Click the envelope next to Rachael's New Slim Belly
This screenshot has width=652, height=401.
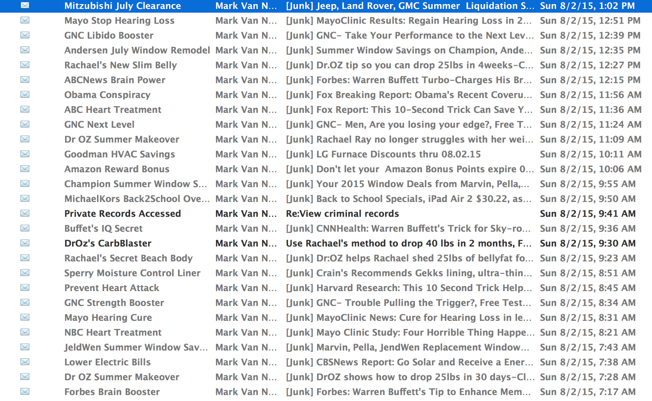click(x=25, y=65)
